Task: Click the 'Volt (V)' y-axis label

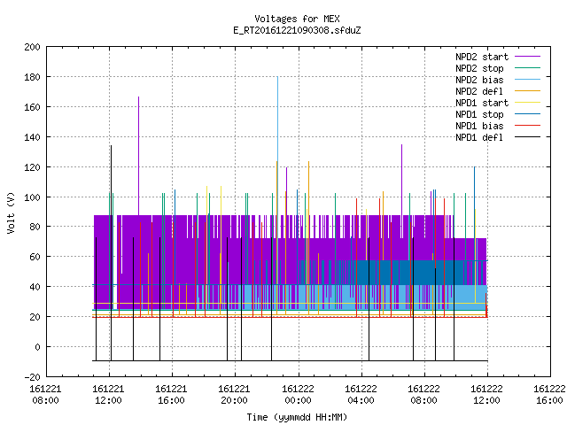Action: pyautogui.click(x=11, y=213)
